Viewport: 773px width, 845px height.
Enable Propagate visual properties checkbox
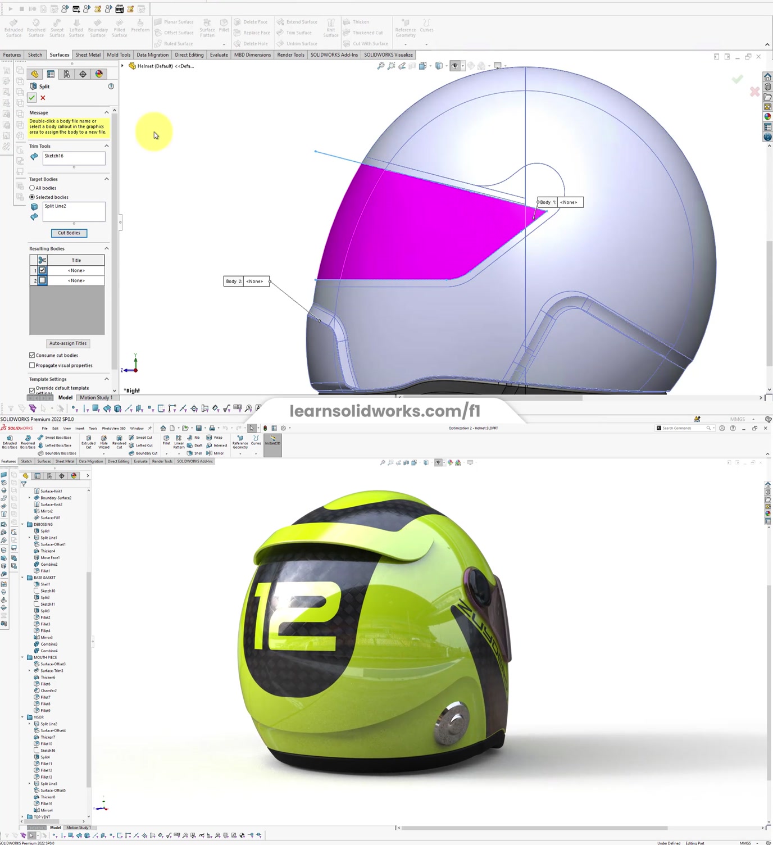click(x=32, y=365)
